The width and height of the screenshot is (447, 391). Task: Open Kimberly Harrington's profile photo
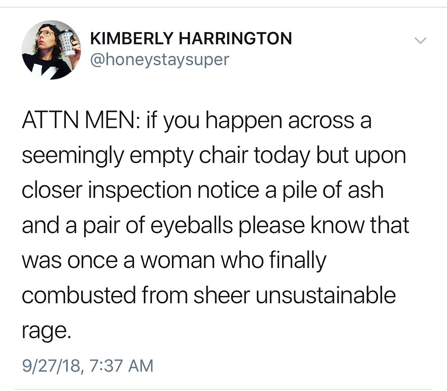(51, 50)
